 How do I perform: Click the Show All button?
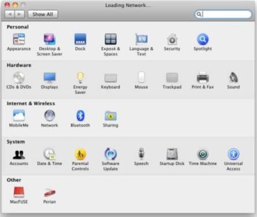point(43,14)
